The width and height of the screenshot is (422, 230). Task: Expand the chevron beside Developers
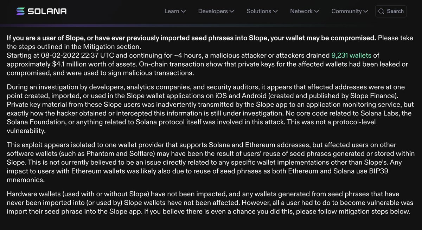click(x=232, y=11)
